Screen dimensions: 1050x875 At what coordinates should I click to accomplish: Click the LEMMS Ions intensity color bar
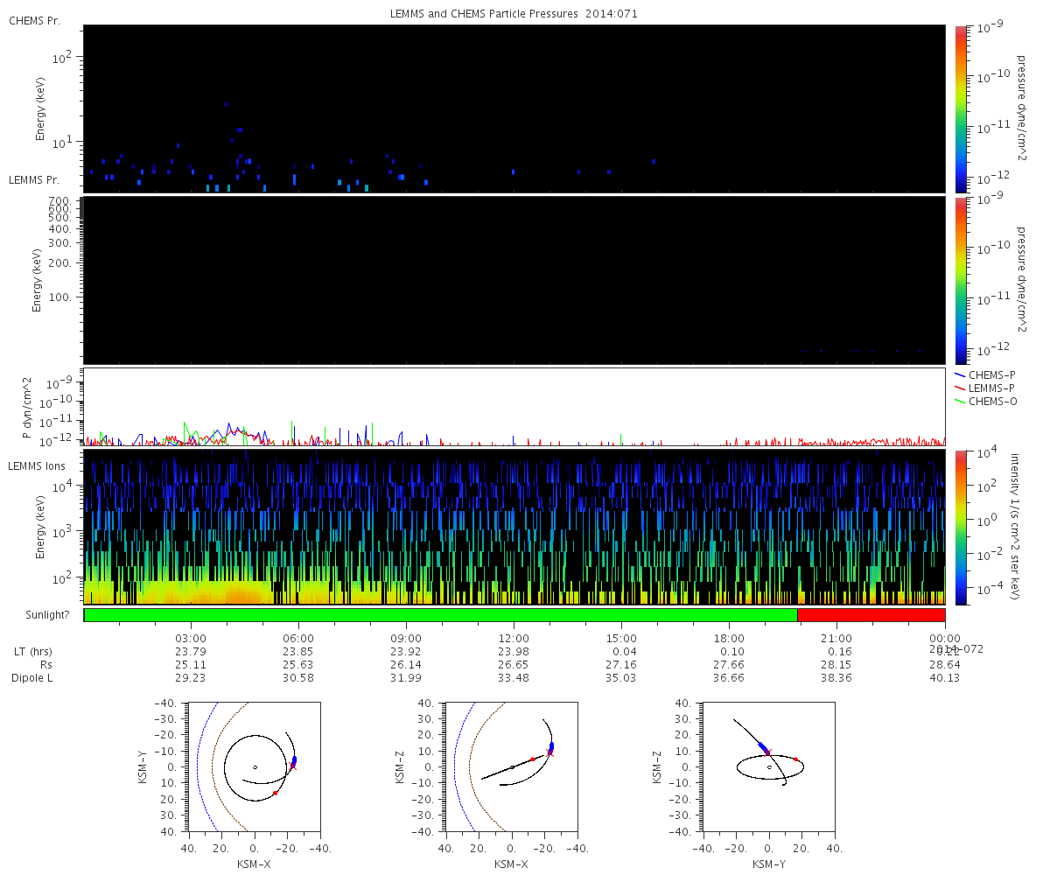pos(961,527)
